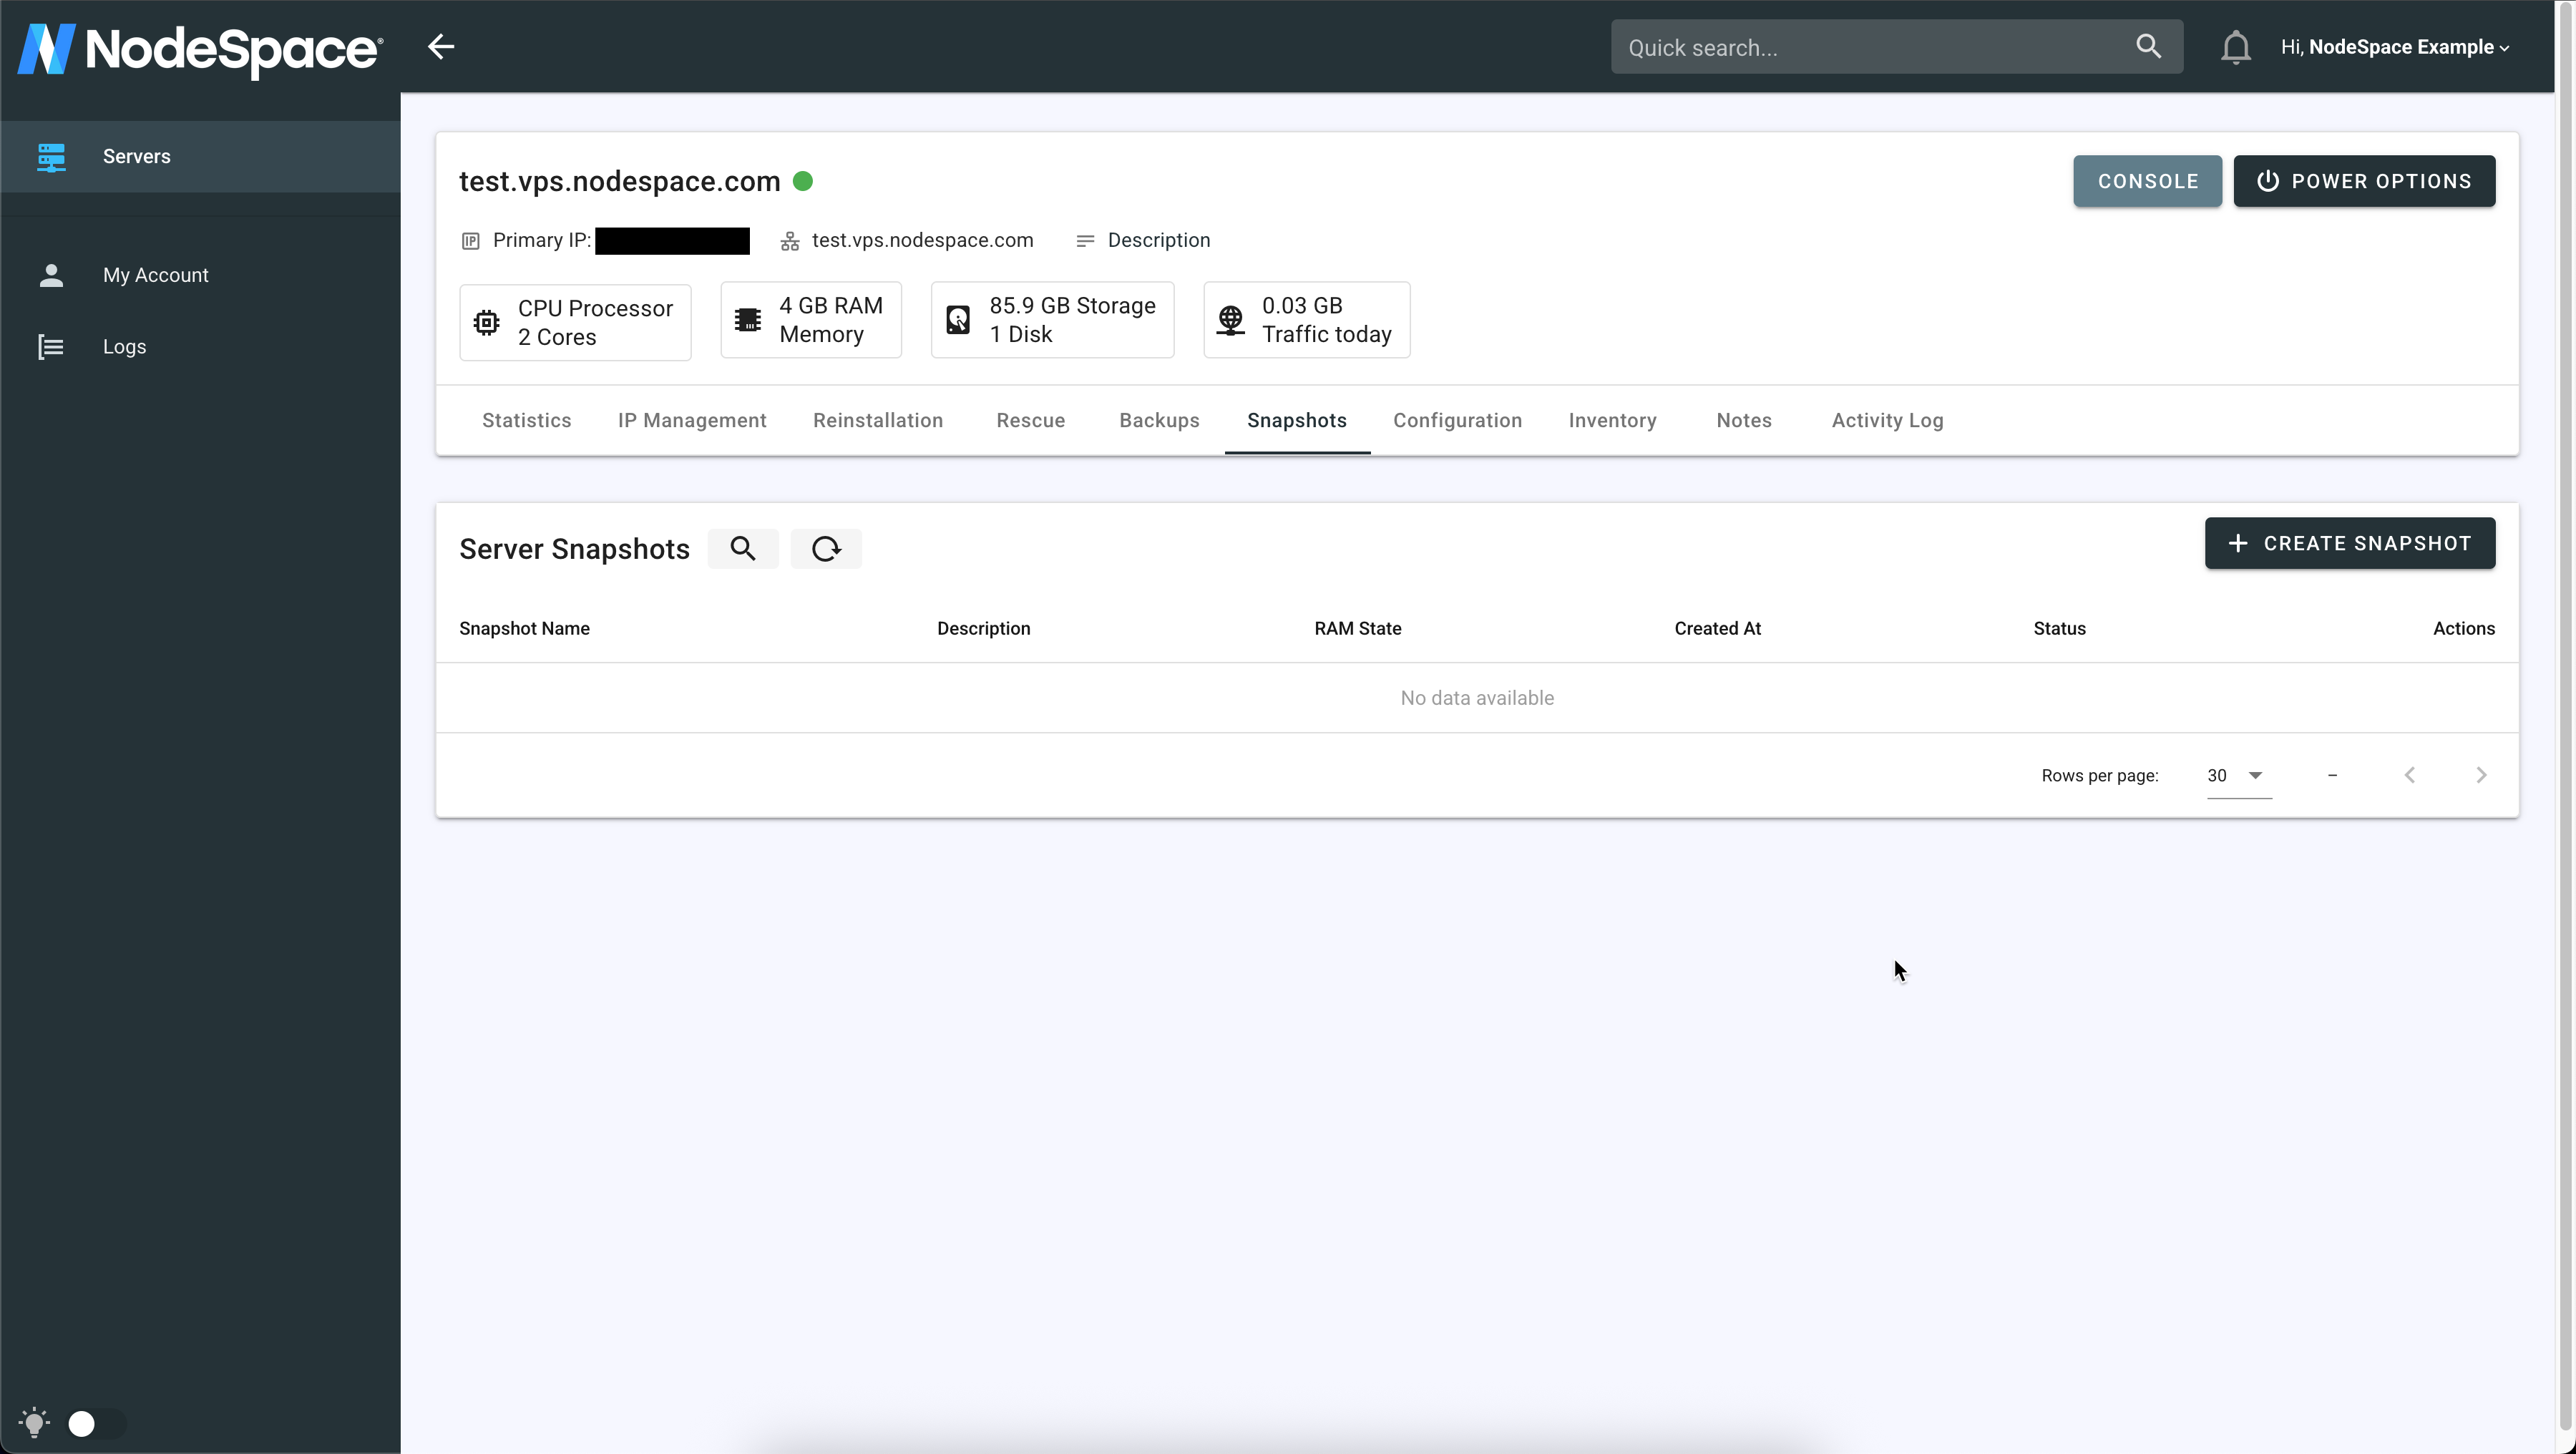The width and height of the screenshot is (2576, 1454).
Task: Open Logs in the sidebar
Action: [x=124, y=347]
